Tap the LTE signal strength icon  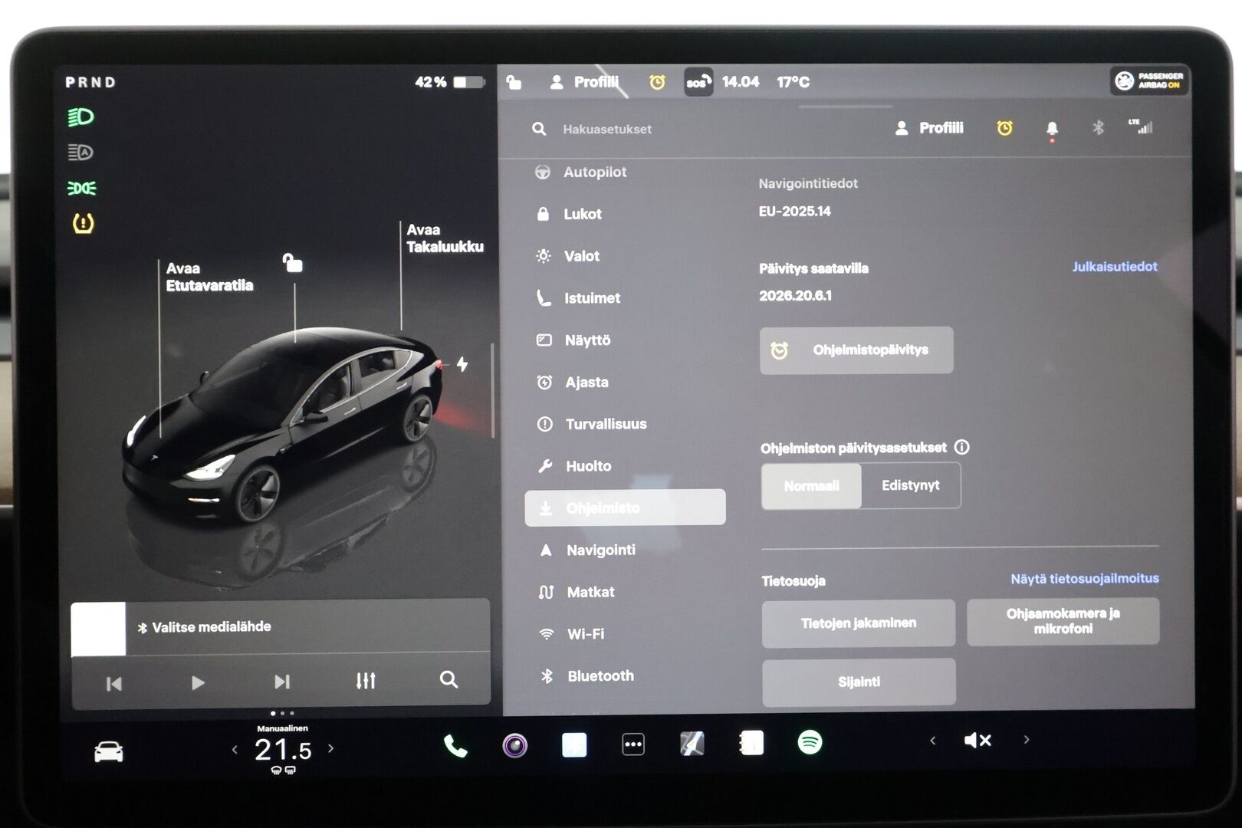[1142, 127]
